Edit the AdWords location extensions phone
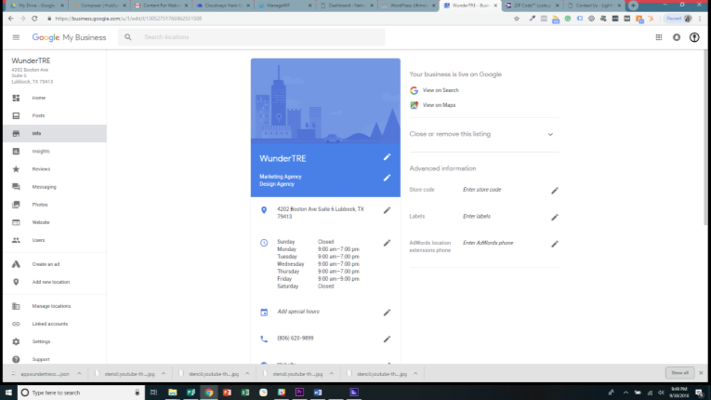This screenshot has height=400, width=711. click(x=555, y=245)
